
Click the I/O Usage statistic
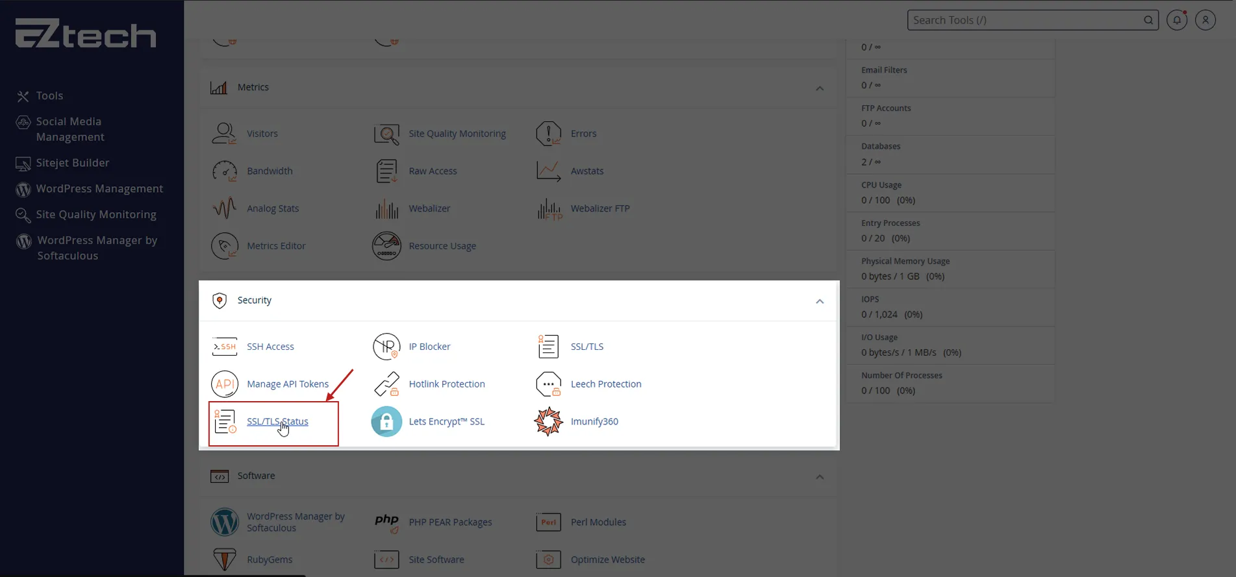(x=951, y=345)
